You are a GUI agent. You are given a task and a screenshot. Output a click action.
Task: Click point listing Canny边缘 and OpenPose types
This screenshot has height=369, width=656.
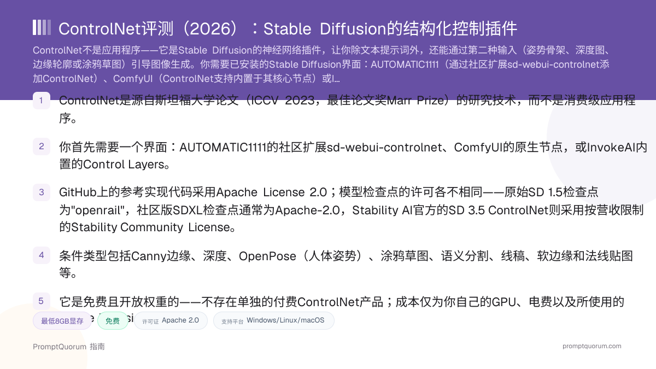coord(346,264)
